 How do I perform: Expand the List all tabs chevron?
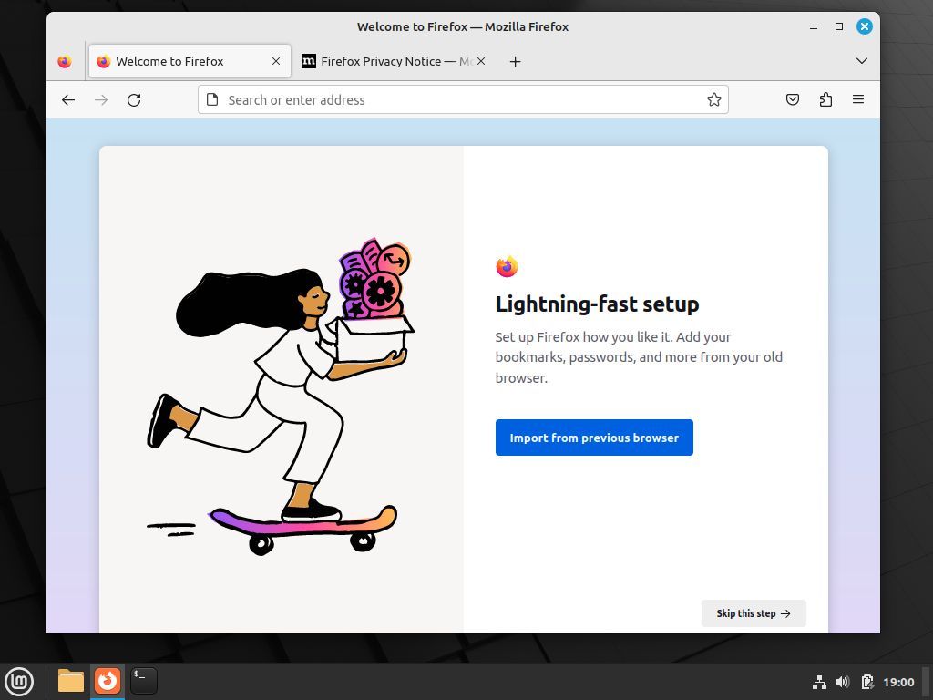[861, 61]
